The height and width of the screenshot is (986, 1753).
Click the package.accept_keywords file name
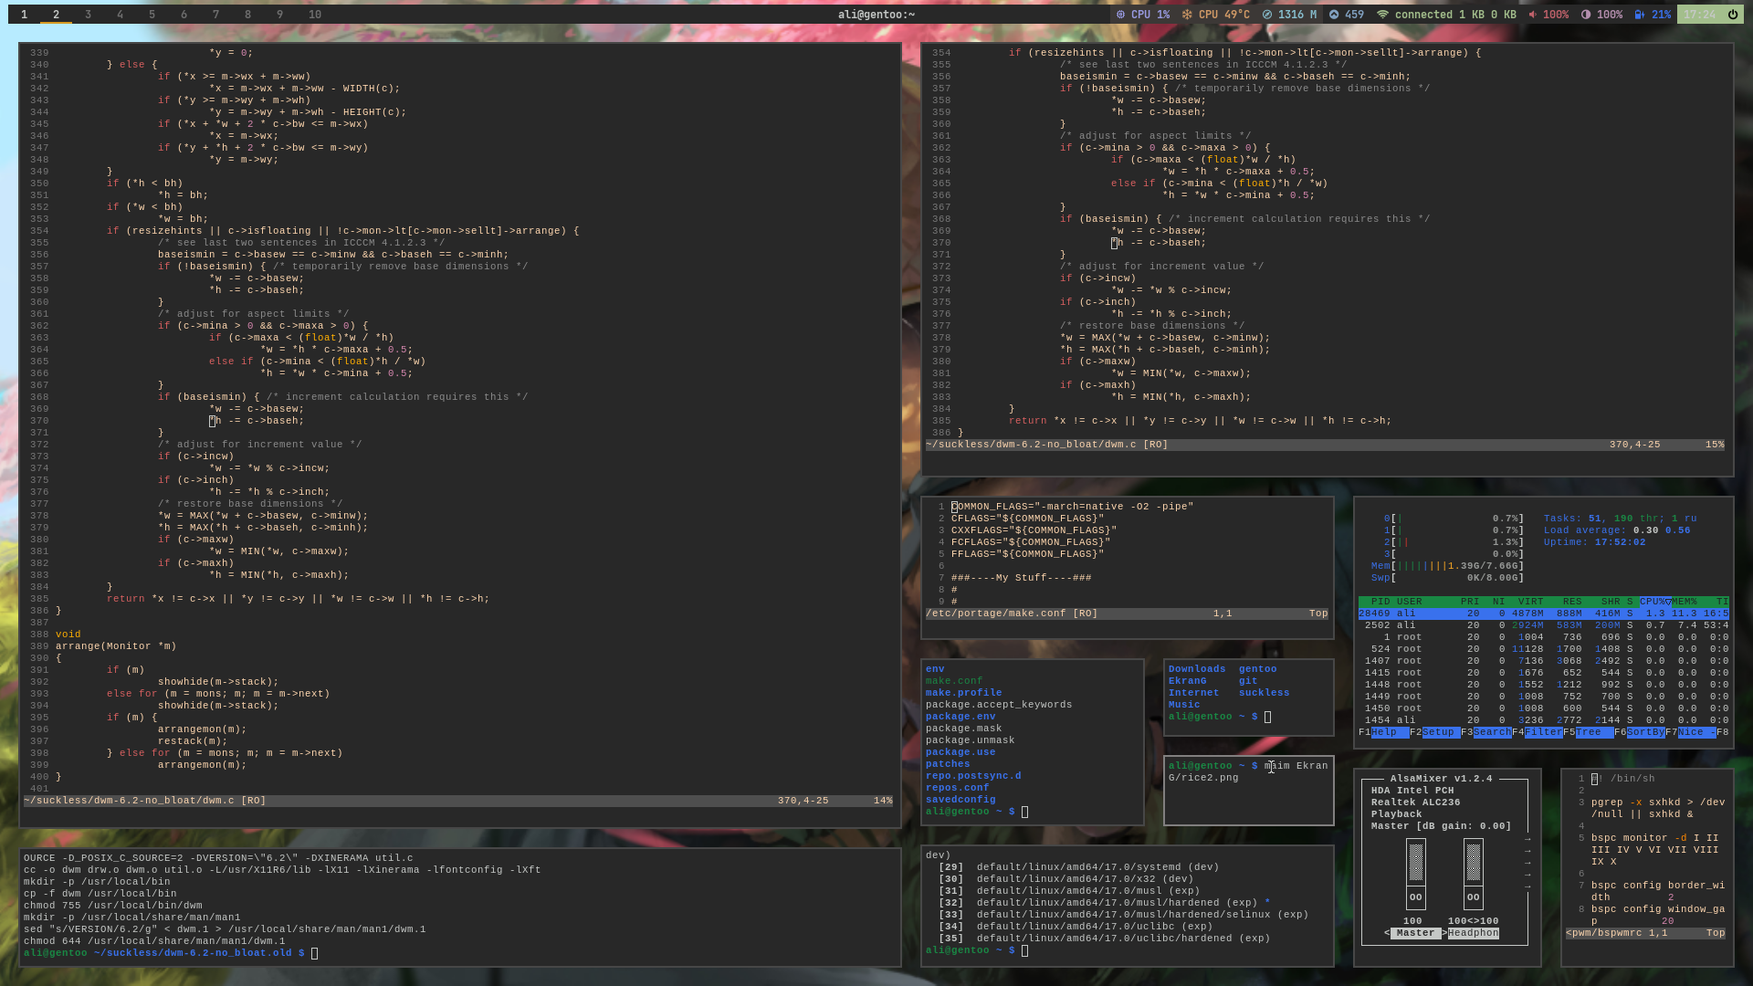click(x=999, y=705)
